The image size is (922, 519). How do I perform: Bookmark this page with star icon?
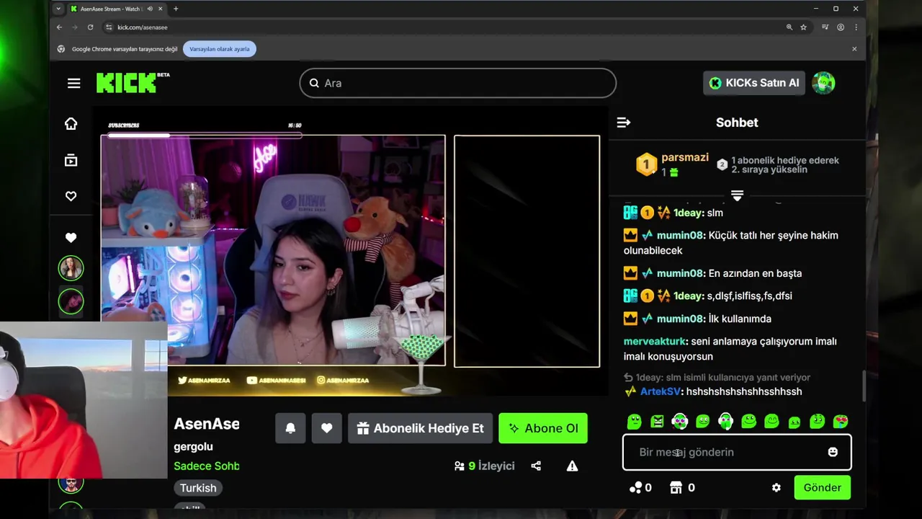803,27
